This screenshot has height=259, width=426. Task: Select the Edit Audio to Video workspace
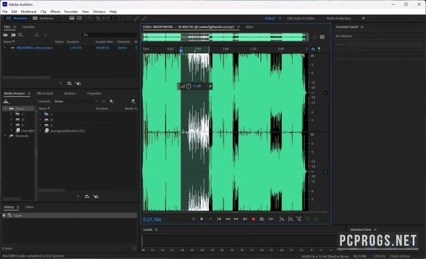click(301, 18)
